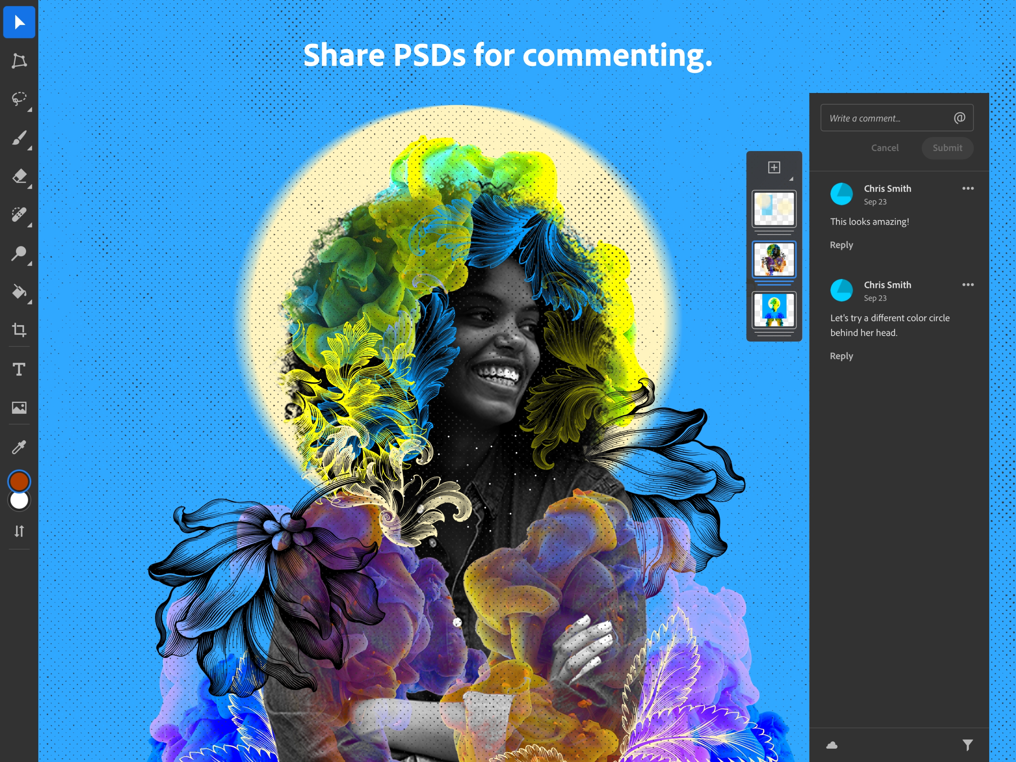
Task: Toggle the comment filter funnel icon
Action: (x=967, y=745)
